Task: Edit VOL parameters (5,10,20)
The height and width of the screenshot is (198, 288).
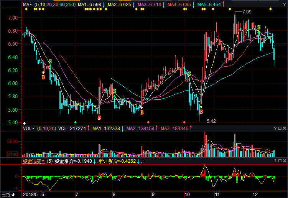Action: pyautogui.click(x=47, y=128)
